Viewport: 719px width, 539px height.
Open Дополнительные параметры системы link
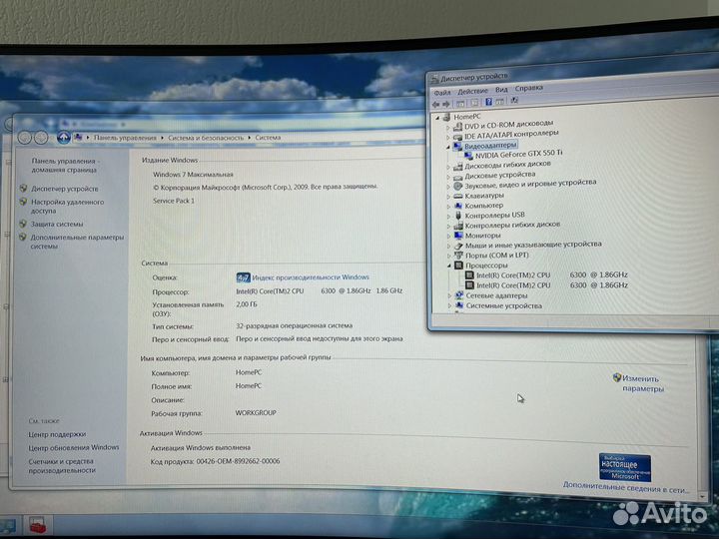(x=77, y=242)
